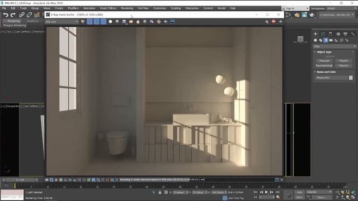Toggle the blue channel in frame buffer
Image resolution: width=358 pixels, height=201 pixels.
tap(103, 22)
